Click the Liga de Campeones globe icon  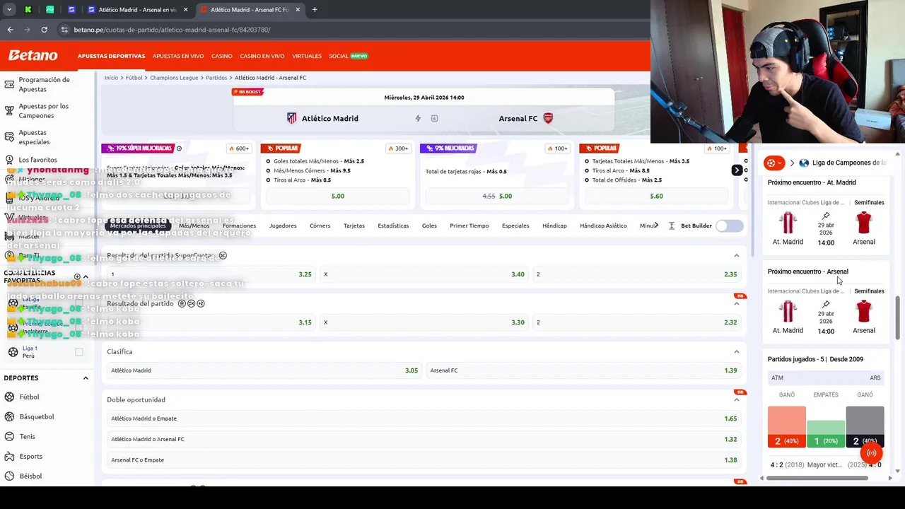804,163
